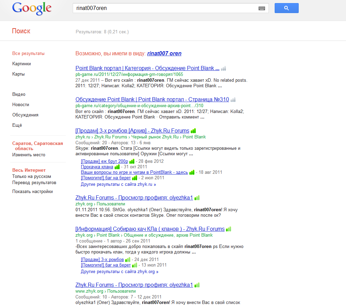Click green bars beside еж брут 200р
Image resolution: width=346 pixels, height=305 pixels.
(x=132, y=161)
